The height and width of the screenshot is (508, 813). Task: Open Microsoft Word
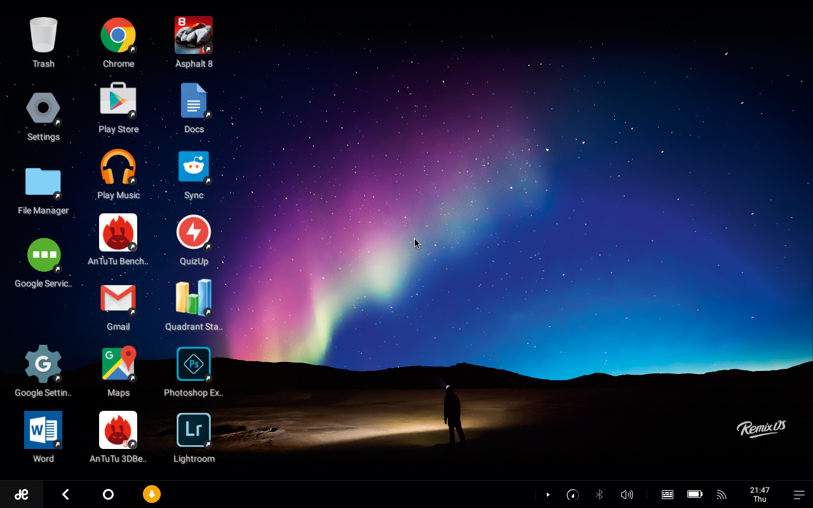43,430
